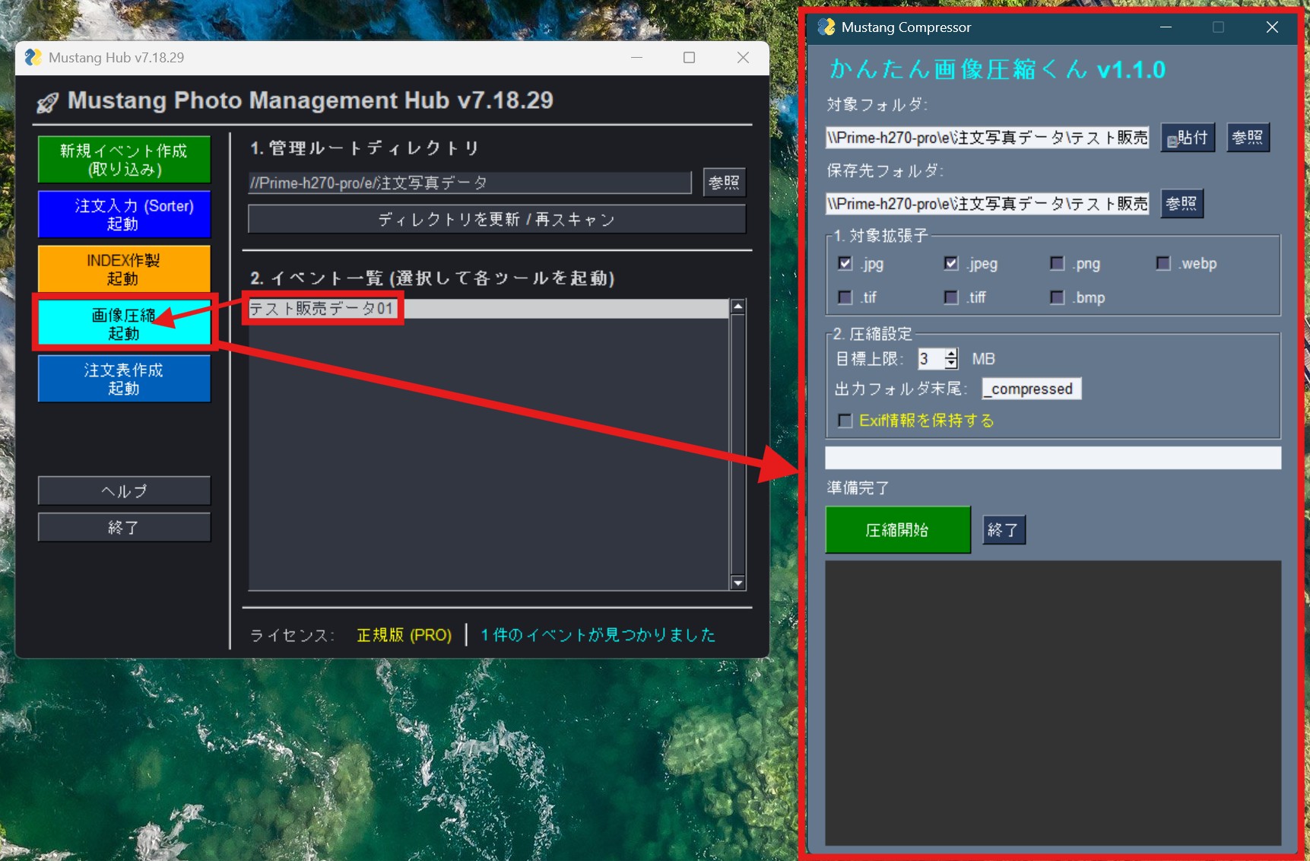Start the INDEX作製 tool
Image resolution: width=1310 pixels, height=861 pixels.
point(125,269)
